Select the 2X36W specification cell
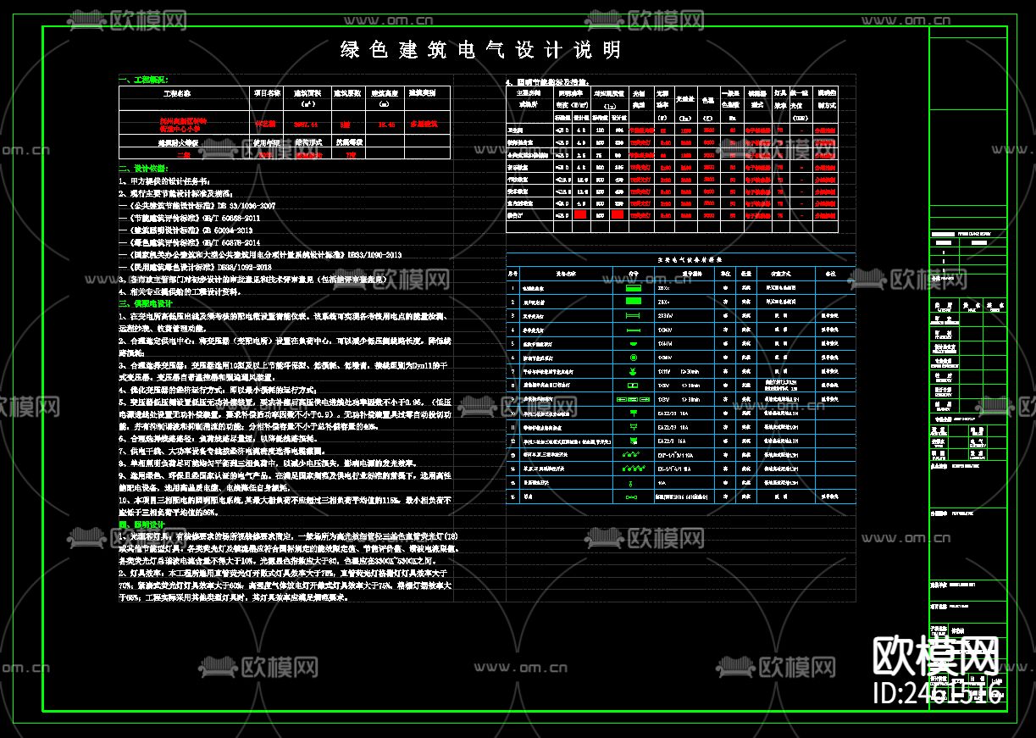This screenshot has width=1036, height=738. pos(665,315)
